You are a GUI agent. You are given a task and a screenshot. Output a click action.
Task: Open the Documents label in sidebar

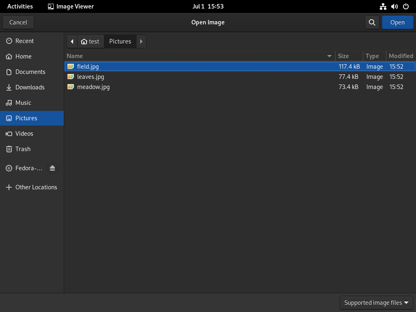[30, 72]
